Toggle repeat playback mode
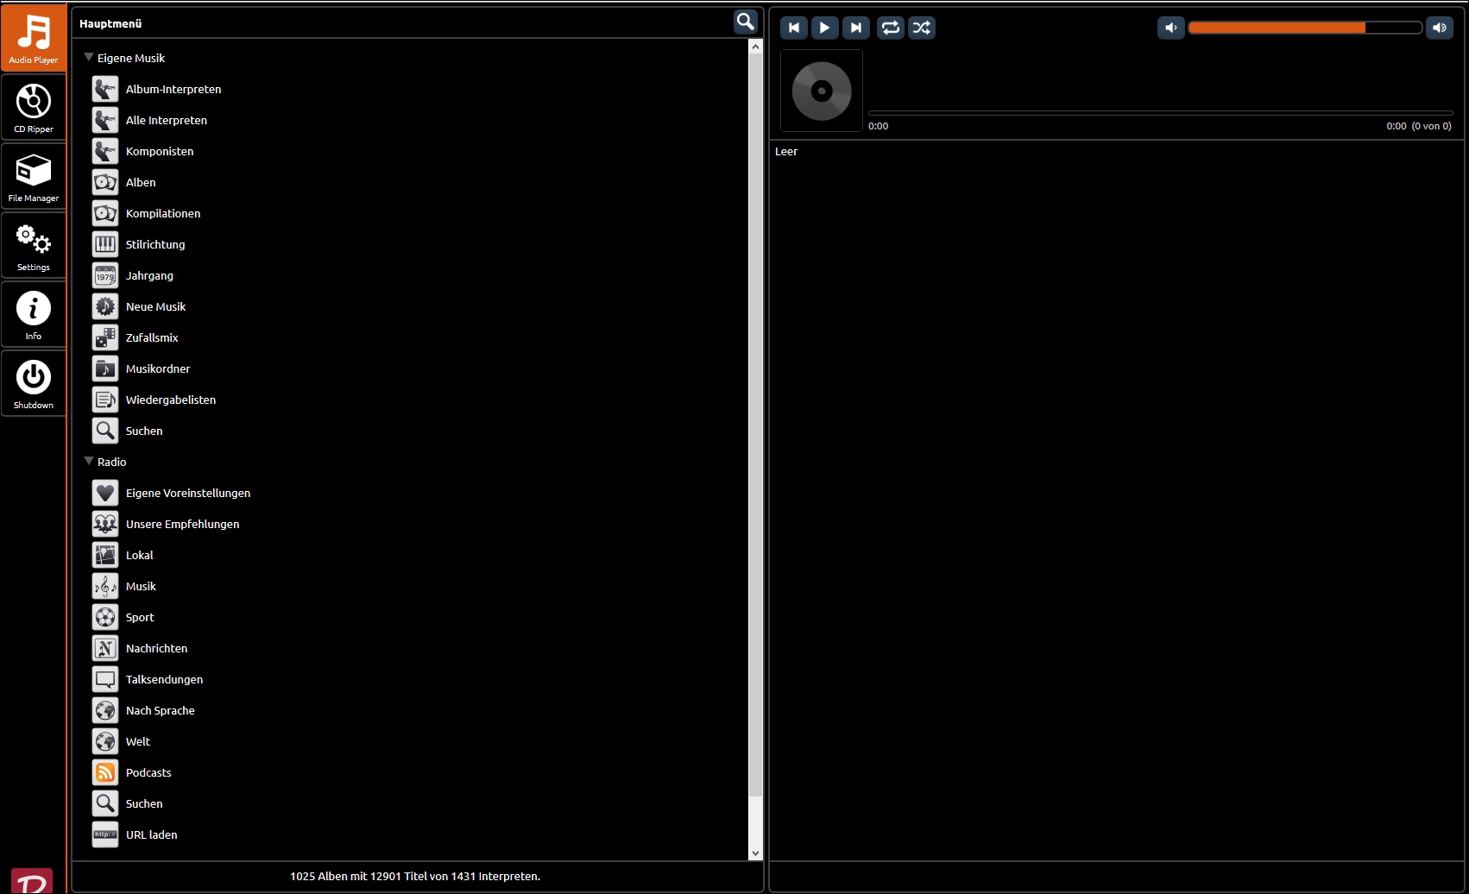 pyautogui.click(x=890, y=28)
